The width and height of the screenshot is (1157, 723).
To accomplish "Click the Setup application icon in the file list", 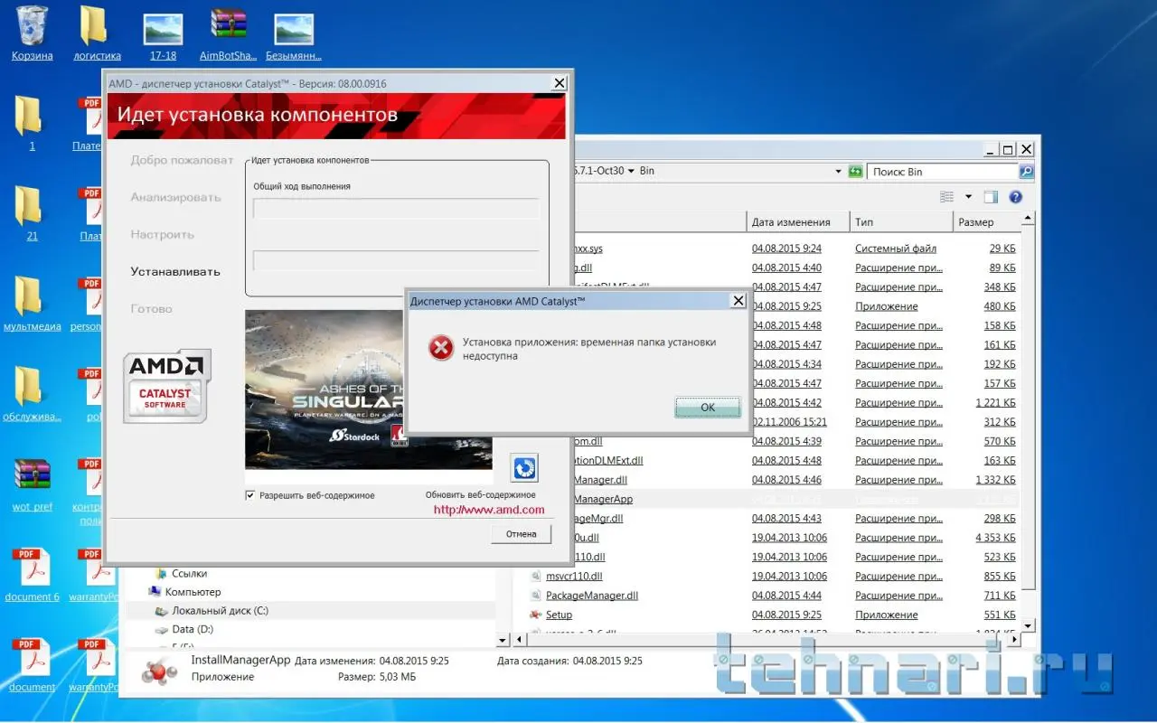I will tap(535, 615).
